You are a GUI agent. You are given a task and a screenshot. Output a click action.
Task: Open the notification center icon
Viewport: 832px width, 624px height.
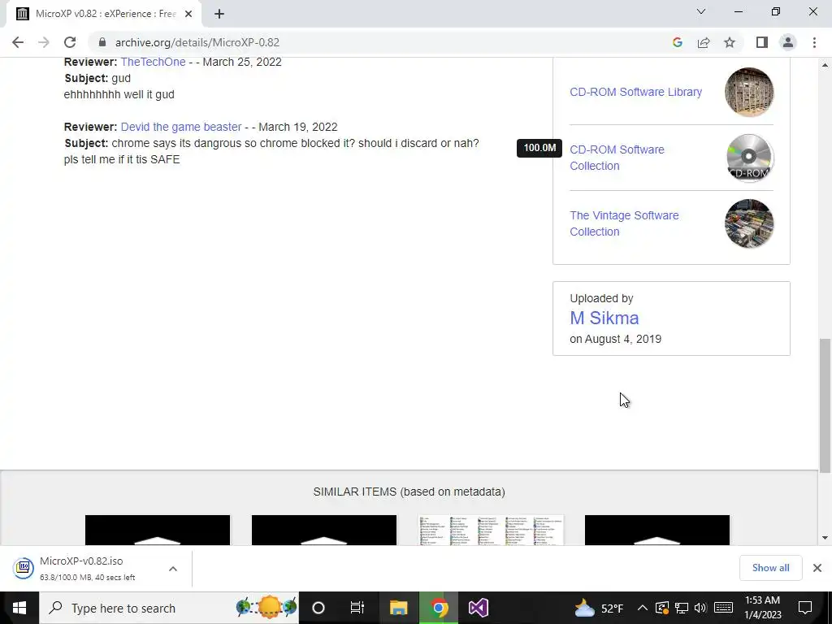[805, 608]
